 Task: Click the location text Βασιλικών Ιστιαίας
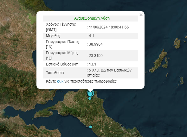(109, 73)
